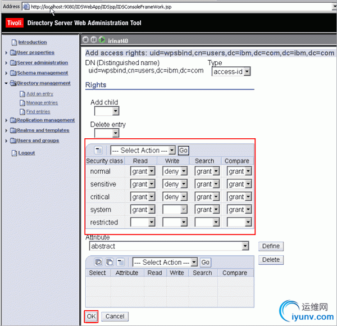Click the Replication management folder icon
This screenshot has height=326, width=337.
(13, 120)
